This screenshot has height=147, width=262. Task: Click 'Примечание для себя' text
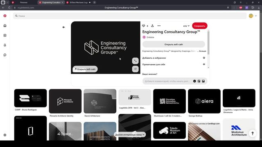154,65
